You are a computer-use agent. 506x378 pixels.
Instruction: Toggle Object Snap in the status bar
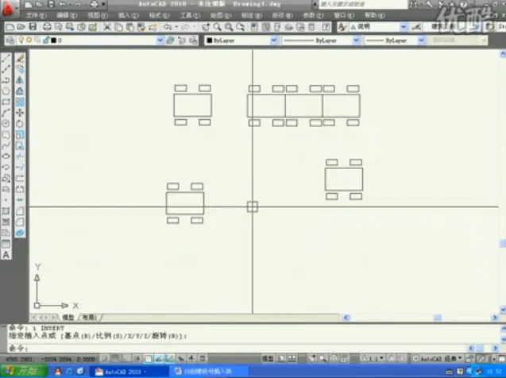[148, 359]
